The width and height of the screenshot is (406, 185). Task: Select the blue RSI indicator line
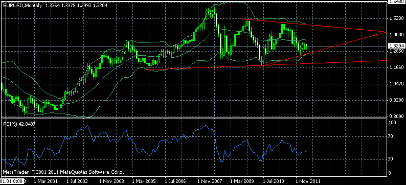[154, 146]
